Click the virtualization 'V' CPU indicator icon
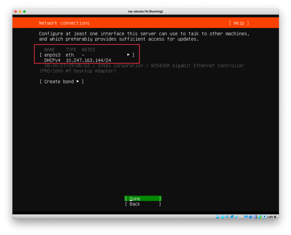Viewport: 291px width, 235px height. click(255, 217)
